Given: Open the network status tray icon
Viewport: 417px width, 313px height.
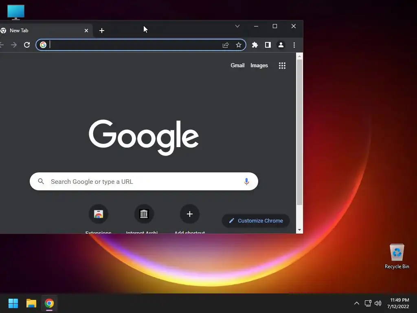Looking at the screenshot, I should click(x=368, y=303).
